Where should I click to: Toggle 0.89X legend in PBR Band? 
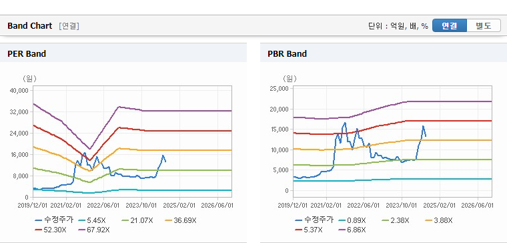[352, 220]
